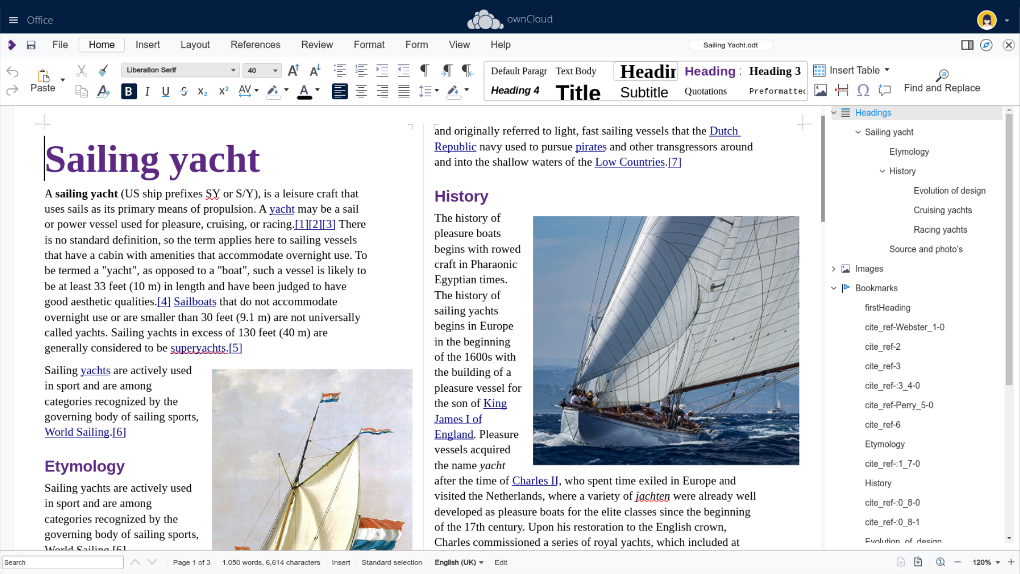The height and width of the screenshot is (574, 1020).
Task: Set right-to-left paragraph direction
Action: pyautogui.click(x=467, y=70)
